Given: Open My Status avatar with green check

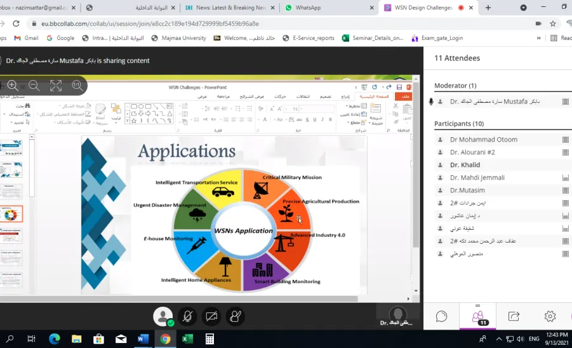Looking at the screenshot, I should [163, 316].
